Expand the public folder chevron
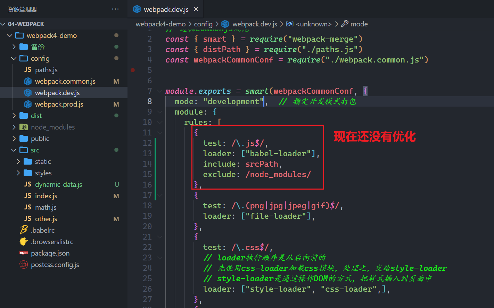 click(x=14, y=139)
